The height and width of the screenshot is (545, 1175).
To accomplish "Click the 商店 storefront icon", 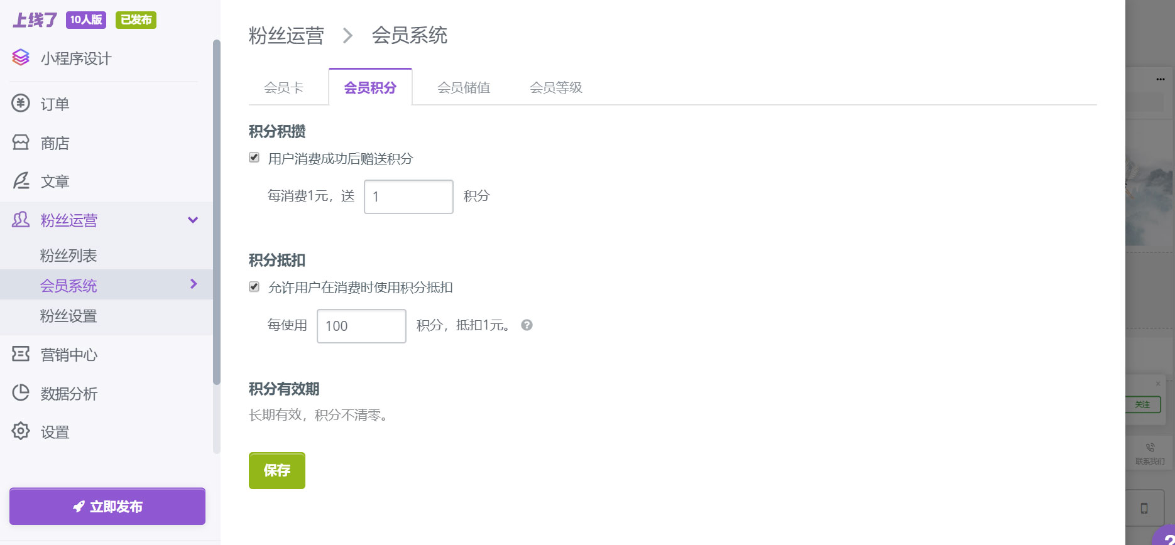I will pos(21,143).
